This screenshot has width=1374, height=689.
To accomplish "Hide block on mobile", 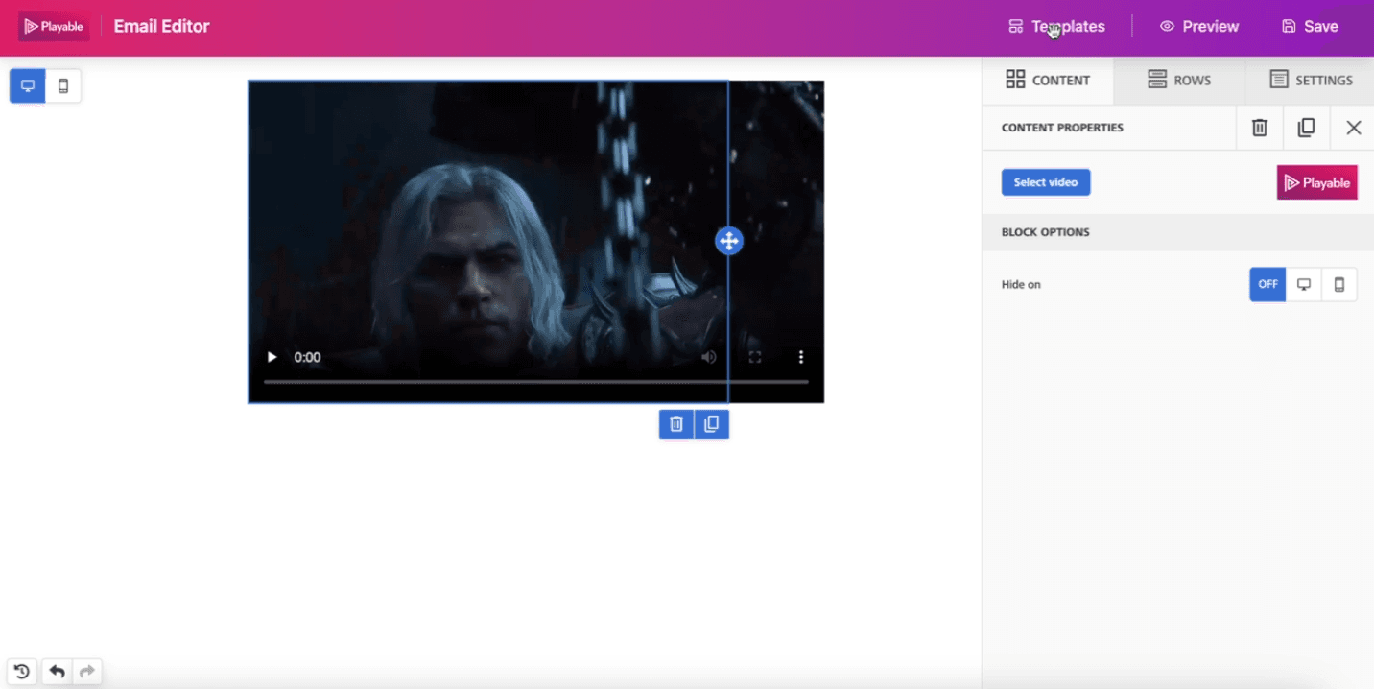I will [x=1339, y=284].
